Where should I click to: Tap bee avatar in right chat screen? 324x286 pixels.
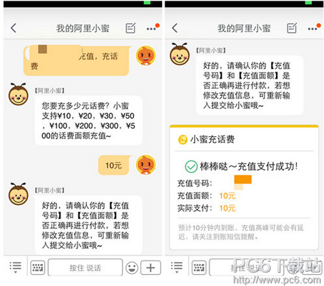(179, 54)
